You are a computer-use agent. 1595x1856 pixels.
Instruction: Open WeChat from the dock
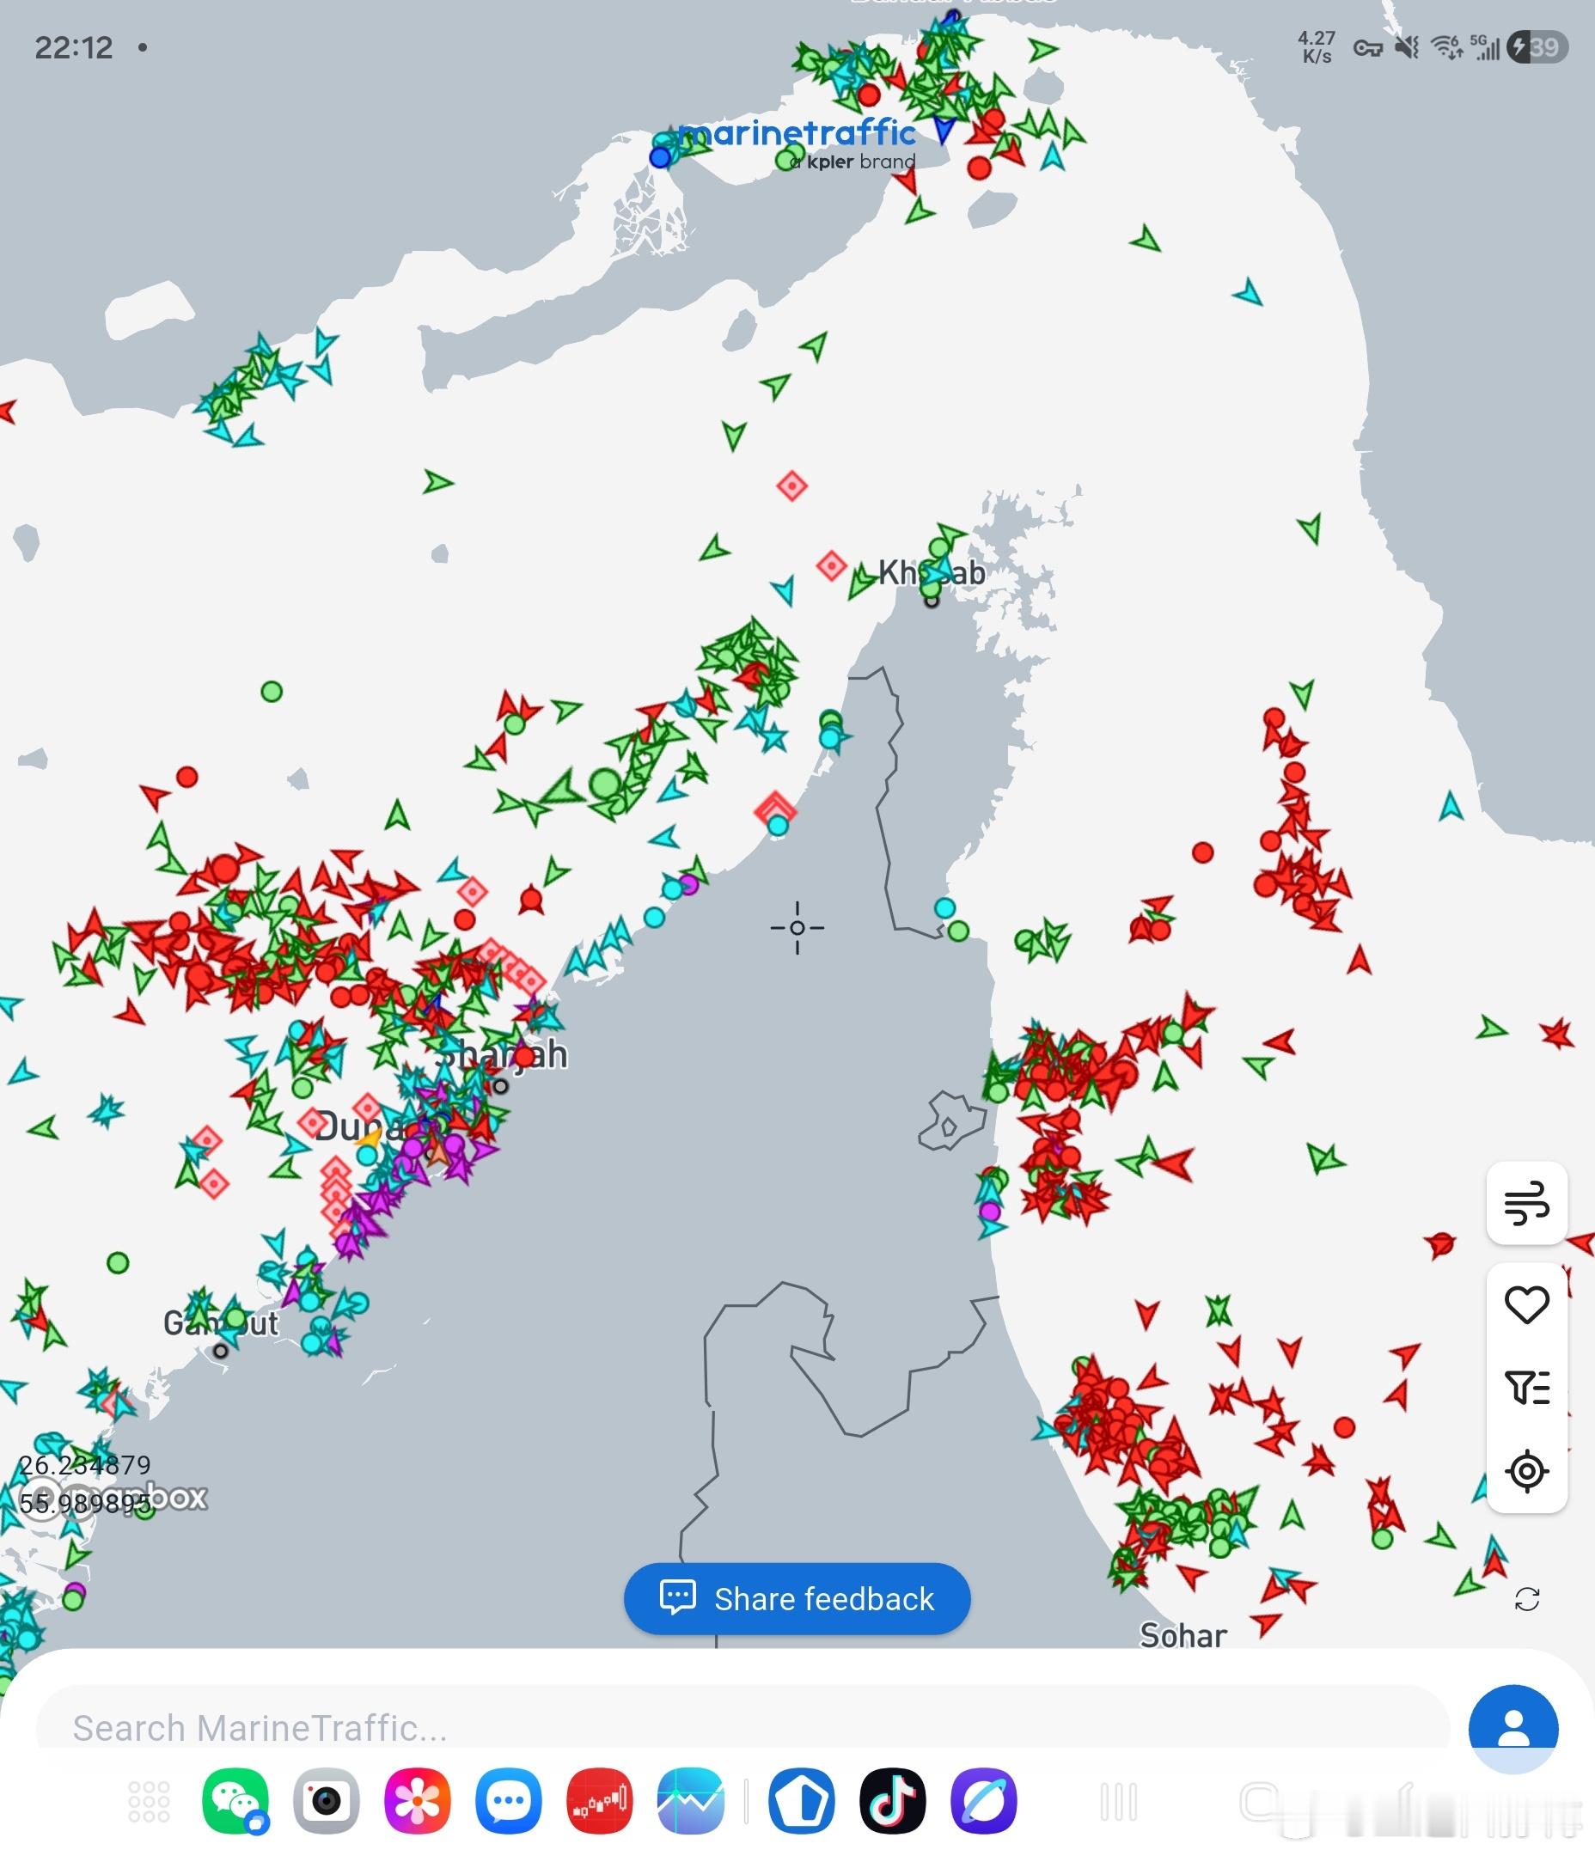pos(235,1800)
